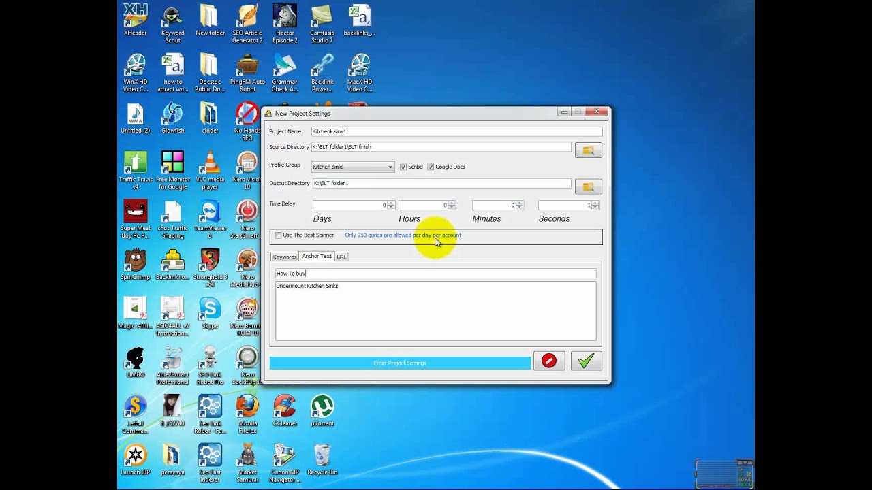Image resolution: width=872 pixels, height=490 pixels.
Task: Click the Seconds value field
Action: click(565, 205)
